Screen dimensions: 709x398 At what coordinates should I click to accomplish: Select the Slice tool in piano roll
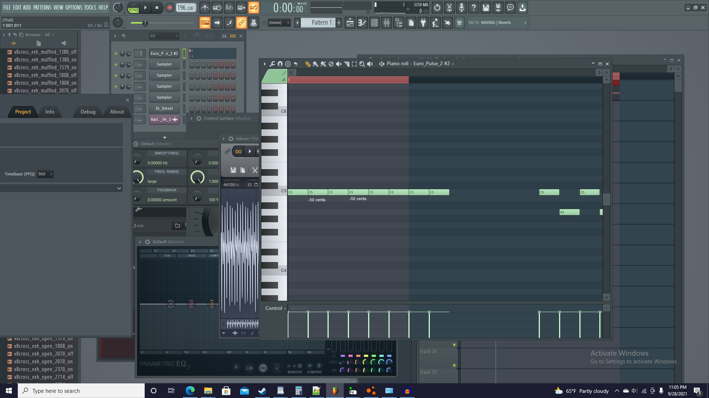point(346,64)
